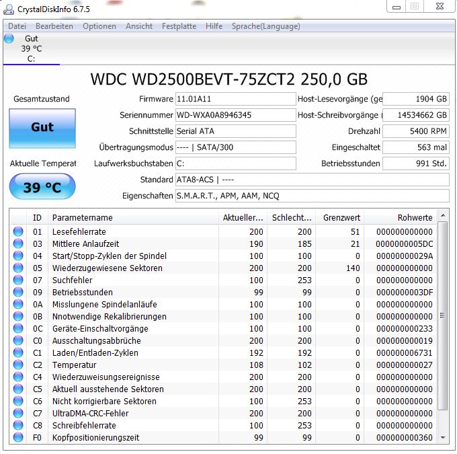
Task: Click the scroll up arrow of attribute list
Action: click(443, 216)
